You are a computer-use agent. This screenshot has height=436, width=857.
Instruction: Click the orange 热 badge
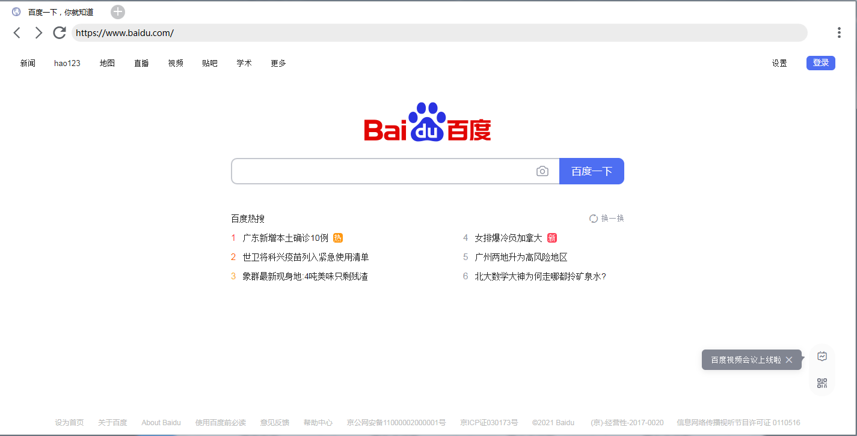[x=338, y=238]
